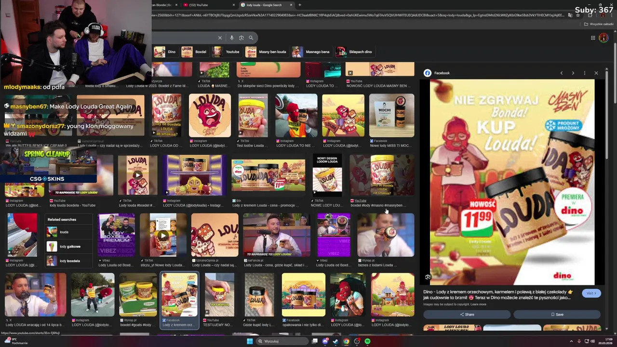
Task: Open the volume control in system tray
Action: [593, 341]
